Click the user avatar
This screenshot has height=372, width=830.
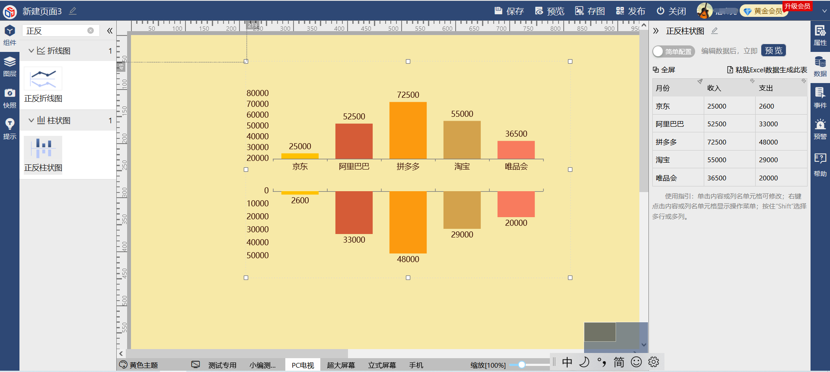point(705,11)
